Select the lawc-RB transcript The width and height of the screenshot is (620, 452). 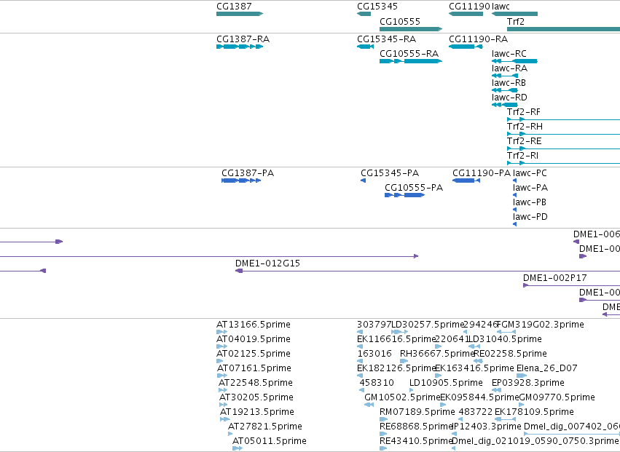click(505, 90)
